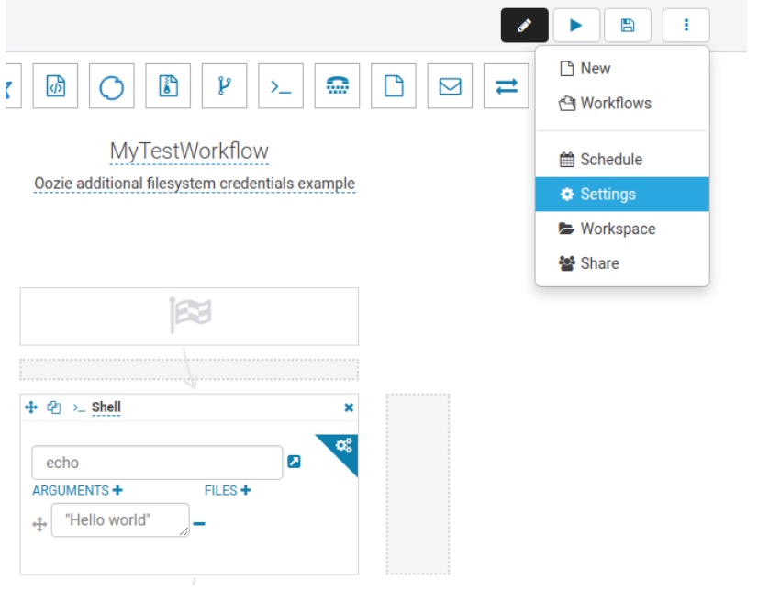The image size is (758, 591).
Task: Click the MyTestWorkflow title to rename
Action: (x=189, y=151)
